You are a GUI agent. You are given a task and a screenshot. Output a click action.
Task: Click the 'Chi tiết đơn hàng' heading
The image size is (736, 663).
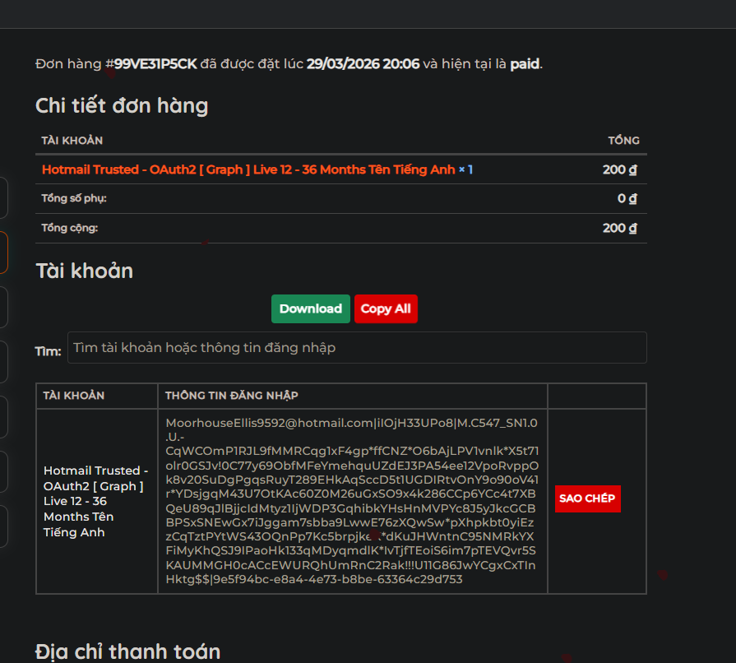pos(122,106)
